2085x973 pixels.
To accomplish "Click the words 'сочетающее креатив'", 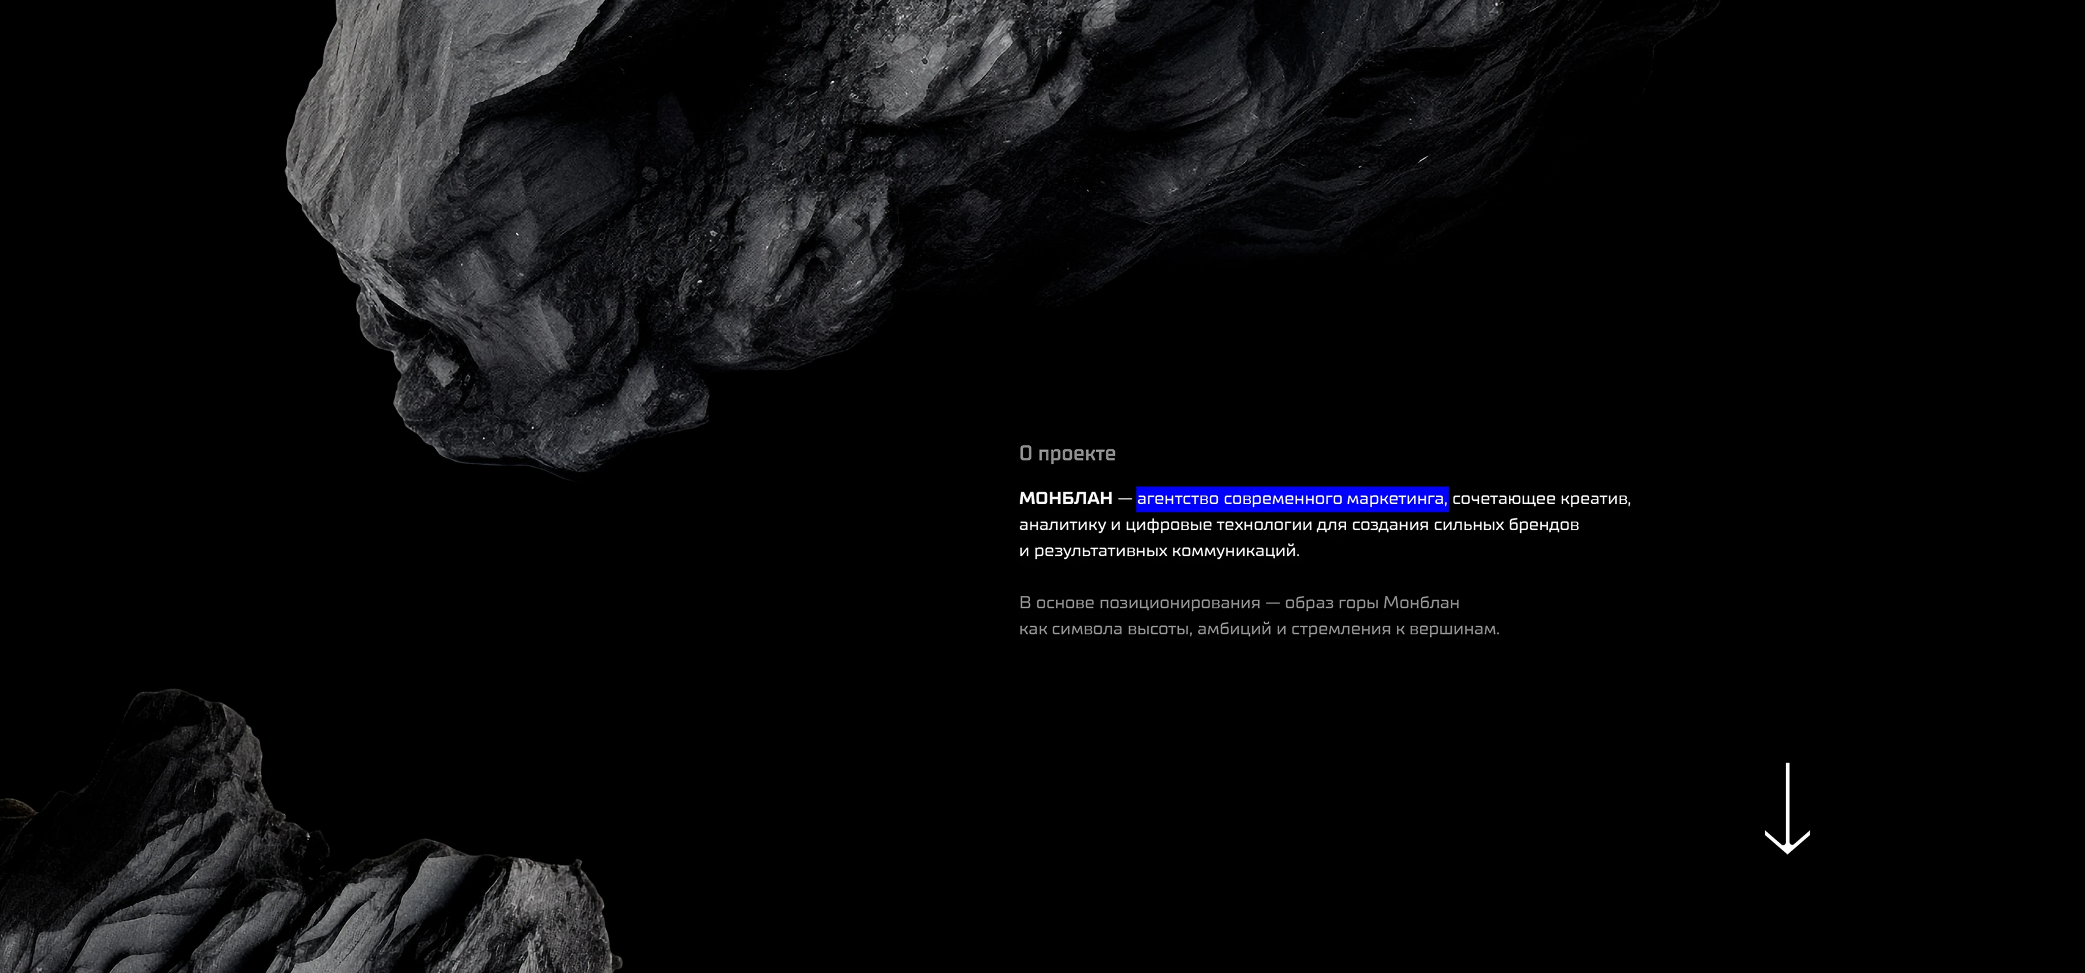I will 1540,499.
